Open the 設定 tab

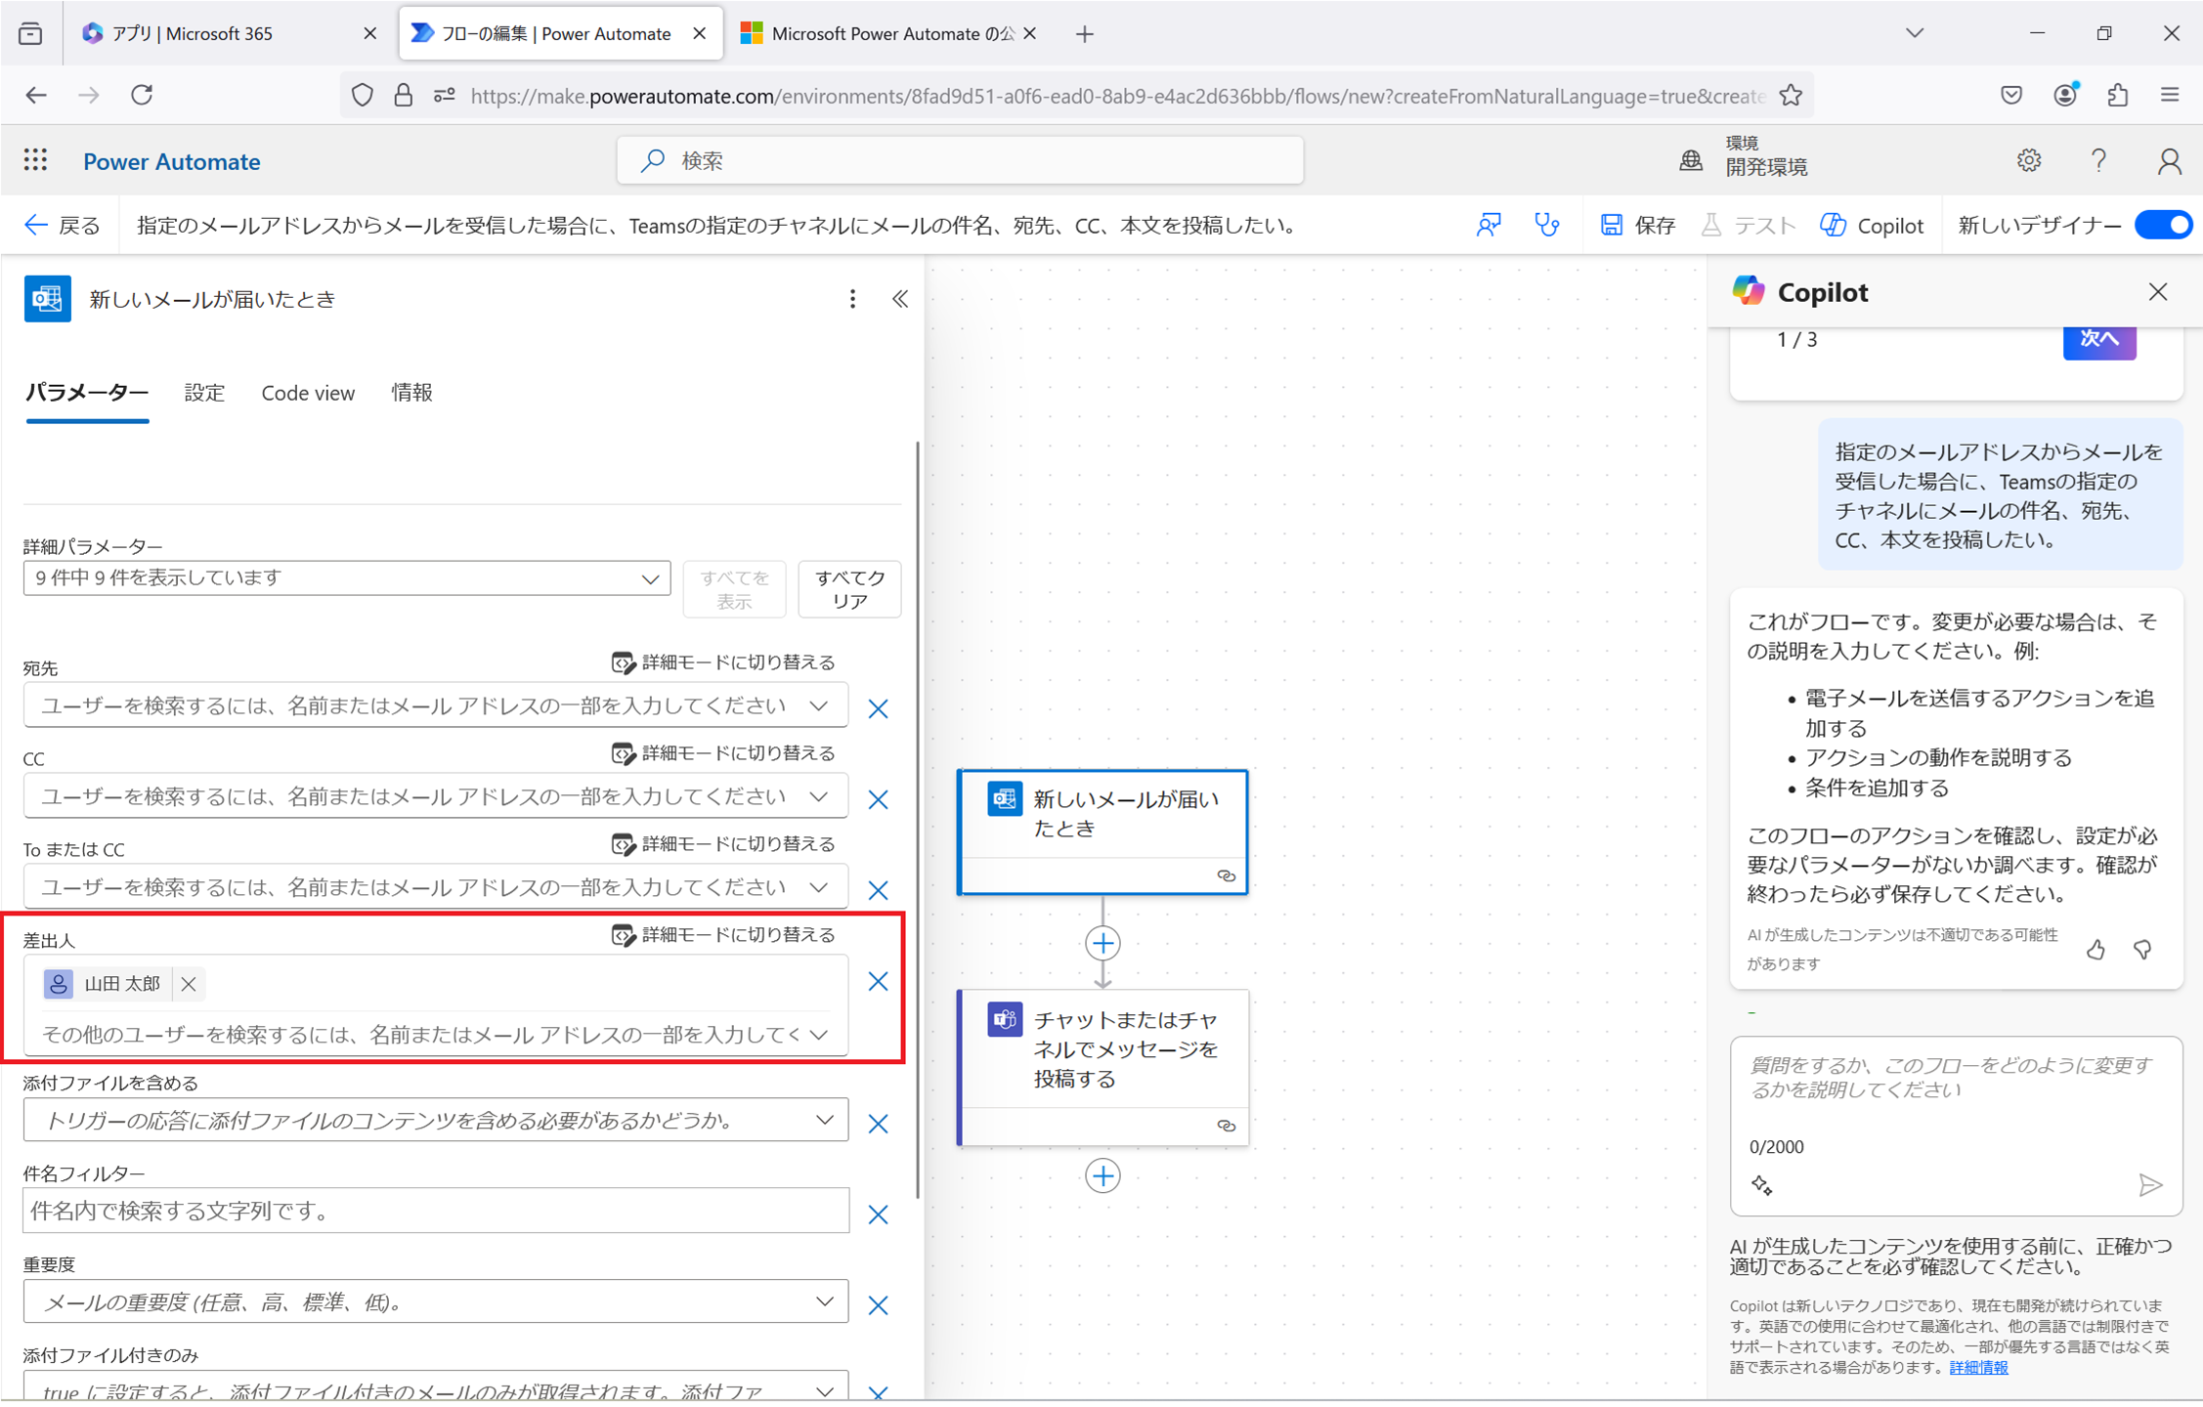(x=204, y=393)
